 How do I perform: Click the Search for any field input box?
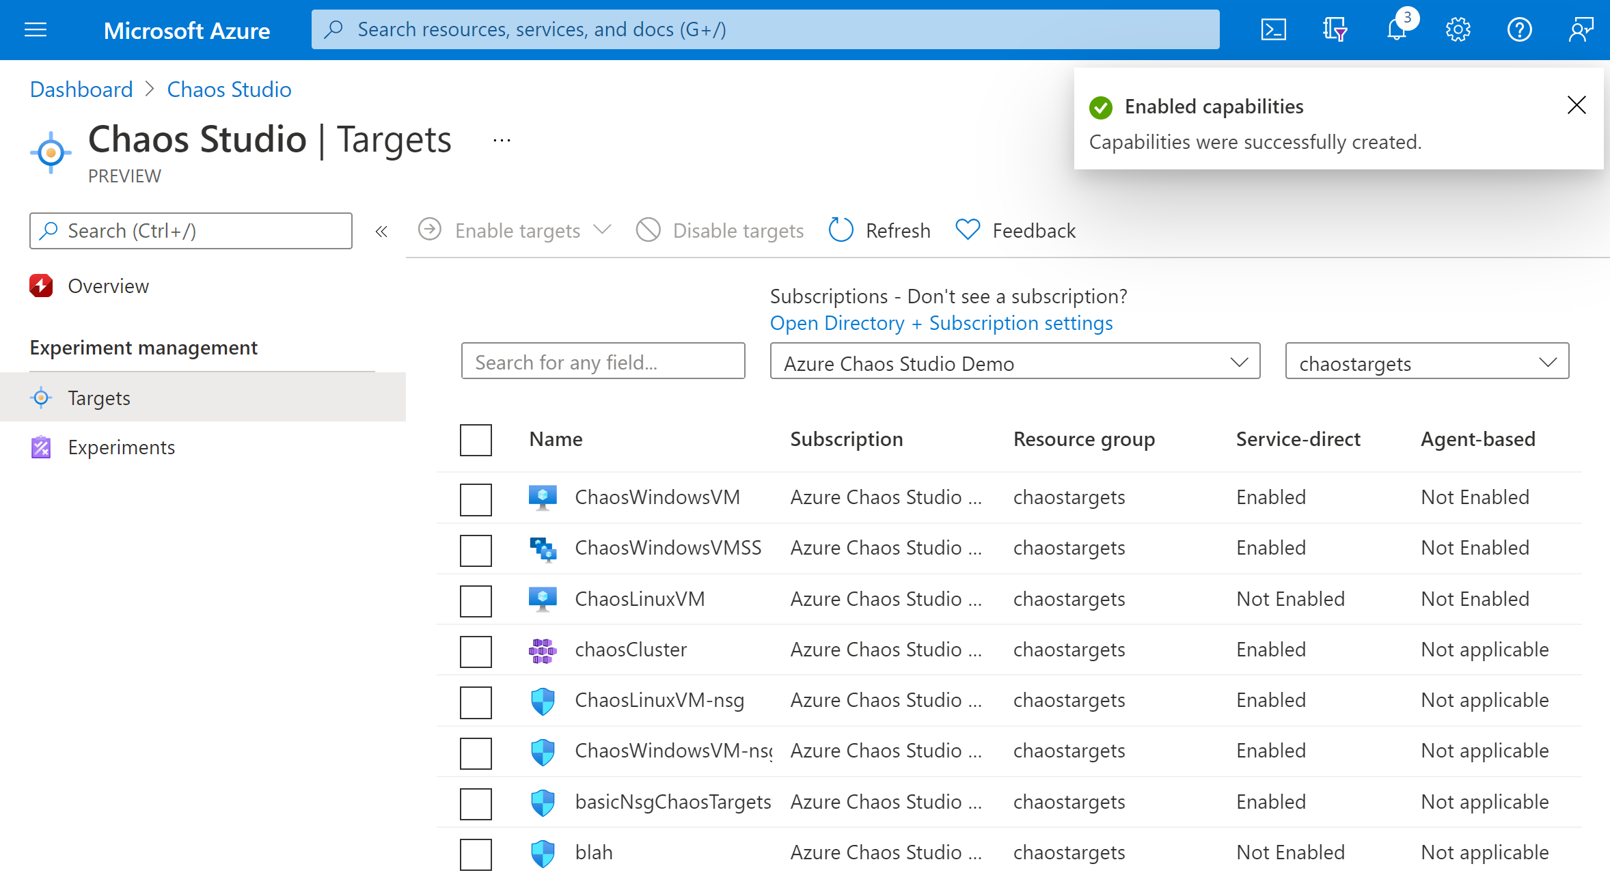[603, 362]
